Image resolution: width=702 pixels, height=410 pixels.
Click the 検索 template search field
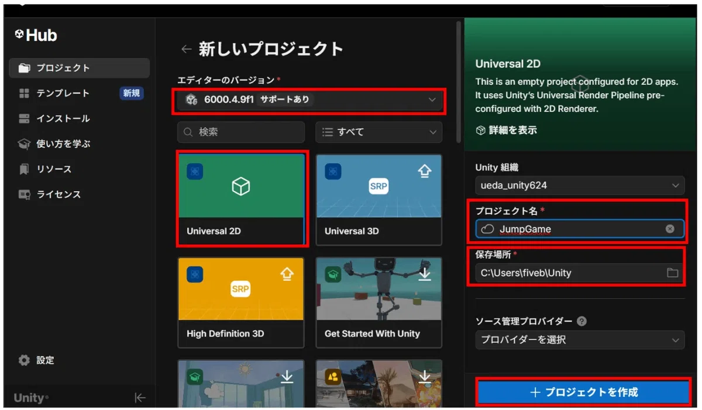point(241,132)
